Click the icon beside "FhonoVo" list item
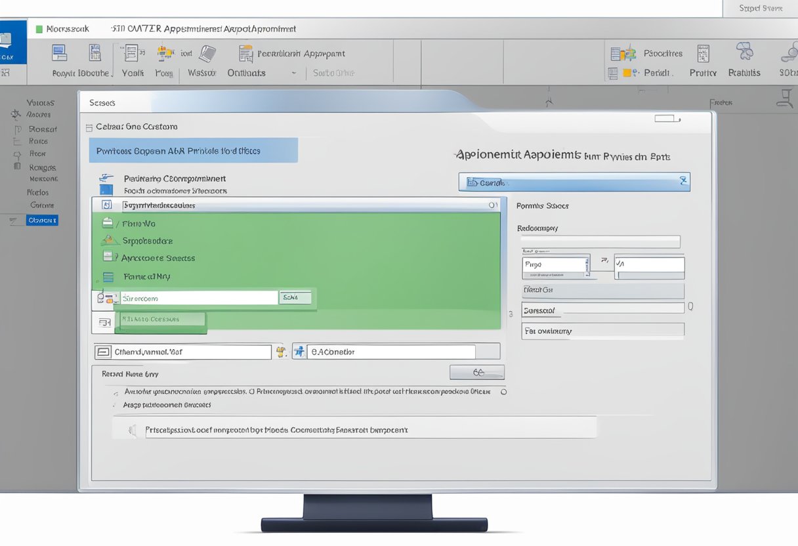Screen dimensions: 798x546 107,223
